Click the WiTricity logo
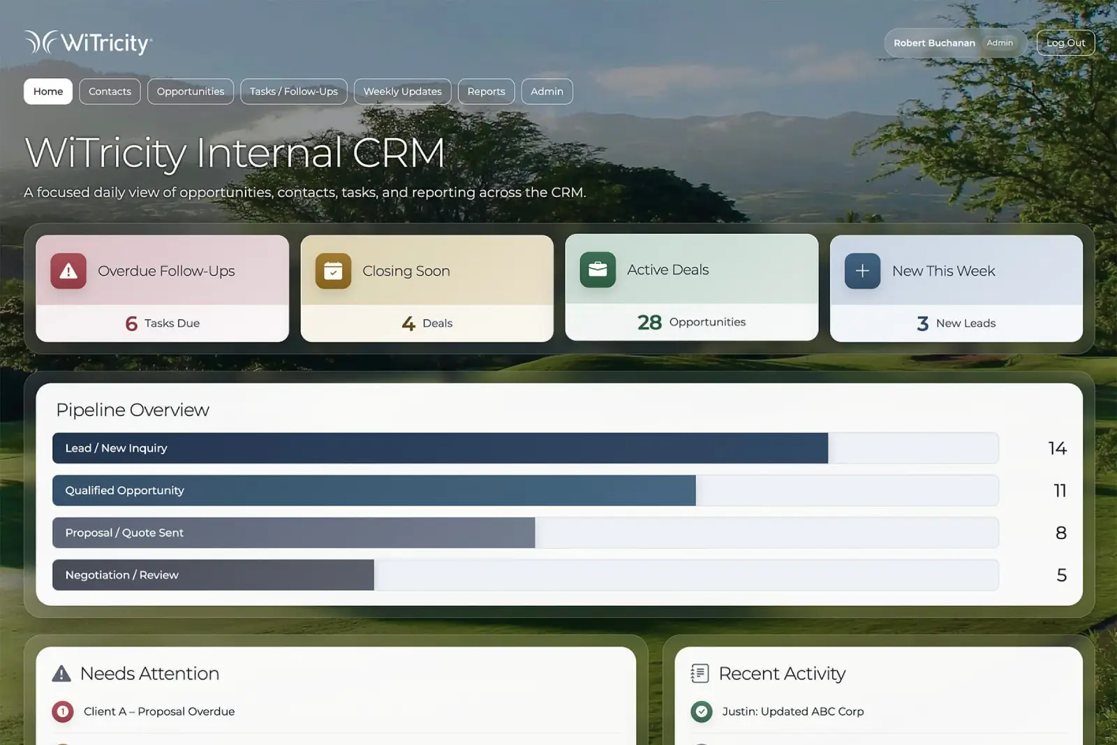 (x=88, y=43)
